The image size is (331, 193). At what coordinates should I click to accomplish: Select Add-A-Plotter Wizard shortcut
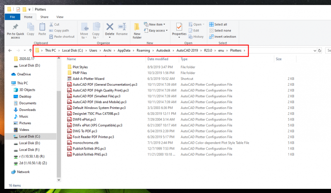click(86, 79)
